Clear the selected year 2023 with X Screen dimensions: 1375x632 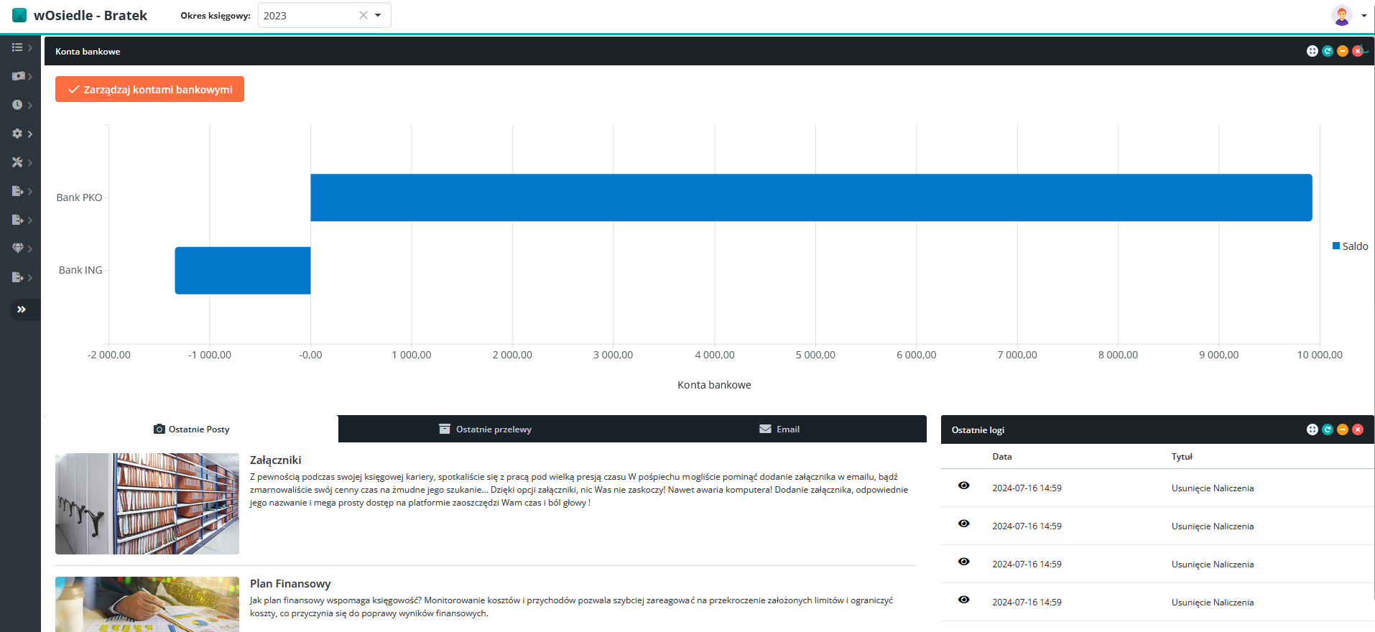[363, 15]
